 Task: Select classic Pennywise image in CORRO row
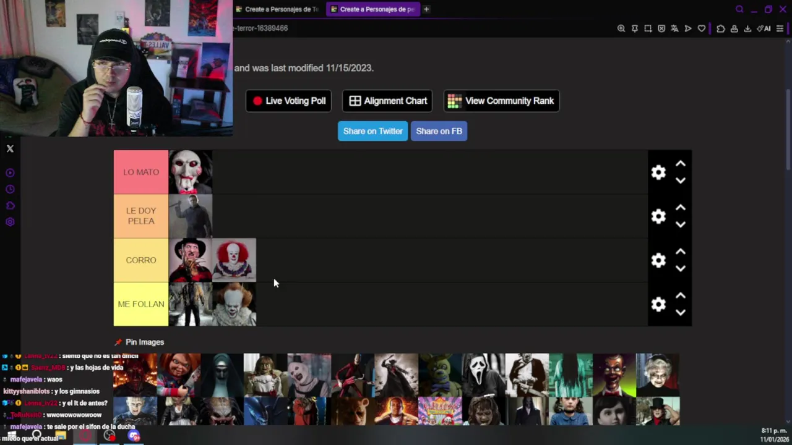[234, 260]
